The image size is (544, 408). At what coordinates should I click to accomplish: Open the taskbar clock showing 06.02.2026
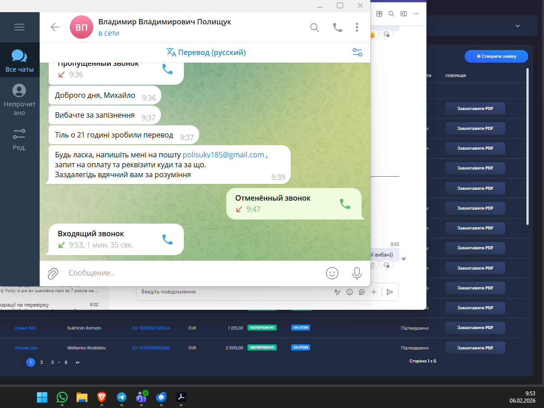pyautogui.click(x=523, y=397)
